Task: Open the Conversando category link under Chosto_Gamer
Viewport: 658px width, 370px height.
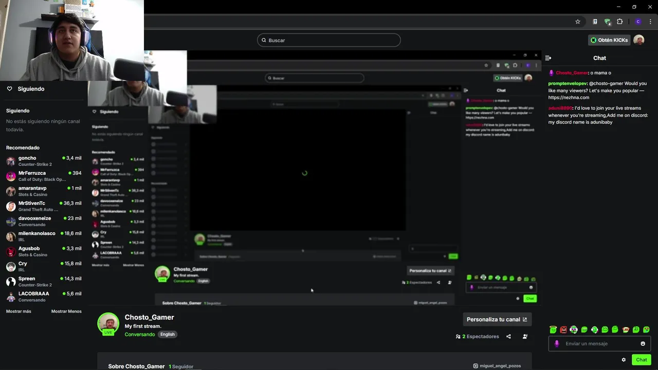Action: point(140,335)
